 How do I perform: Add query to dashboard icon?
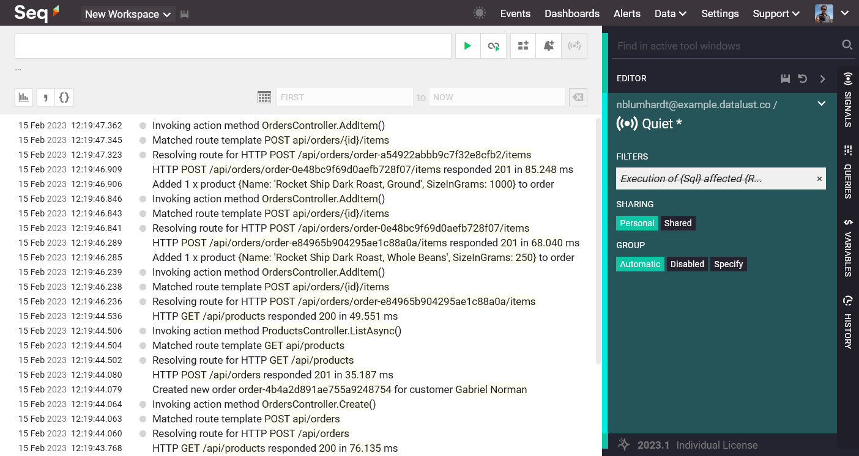pyautogui.click(x=523, y=46)
